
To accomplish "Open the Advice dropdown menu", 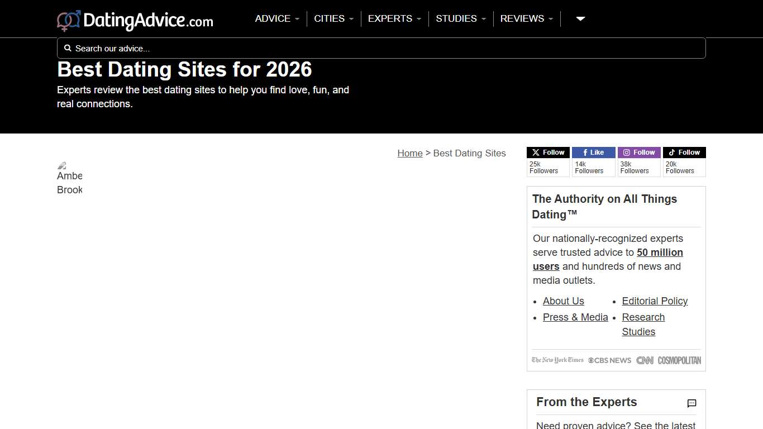I will (x=277, y=18).
